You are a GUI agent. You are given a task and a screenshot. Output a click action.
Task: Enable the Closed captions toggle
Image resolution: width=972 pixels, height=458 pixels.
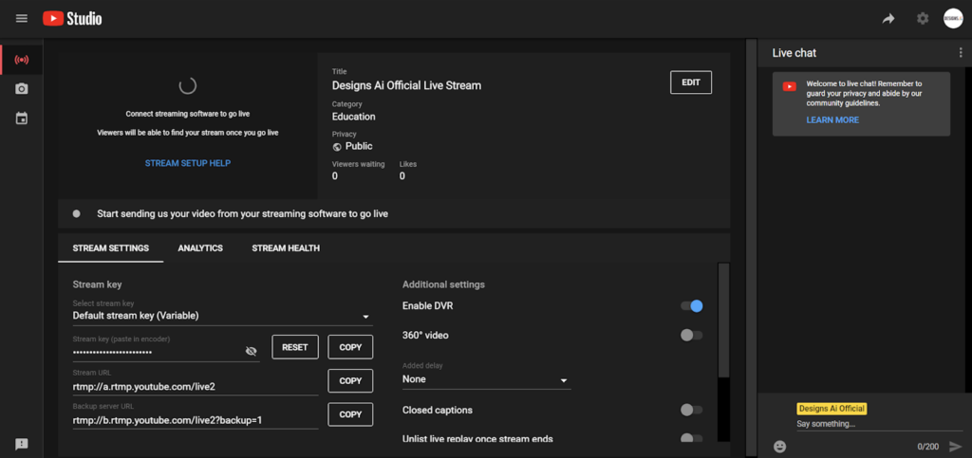(x=692, y=410)
